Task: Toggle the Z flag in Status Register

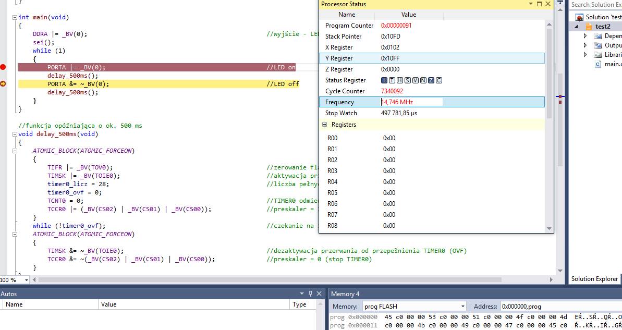Action: (431, 80)
